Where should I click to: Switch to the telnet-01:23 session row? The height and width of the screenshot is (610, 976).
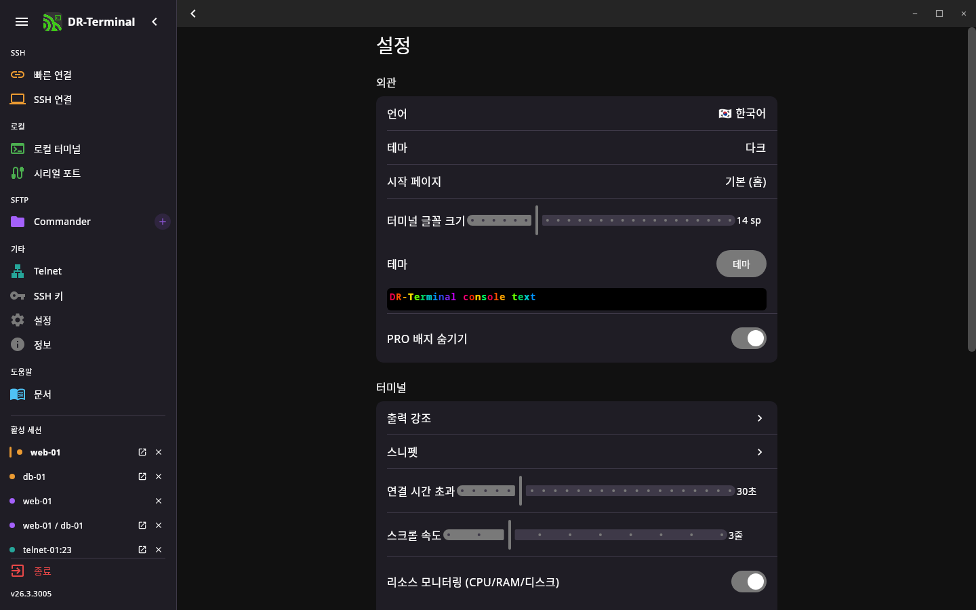(x=88, y=550)
